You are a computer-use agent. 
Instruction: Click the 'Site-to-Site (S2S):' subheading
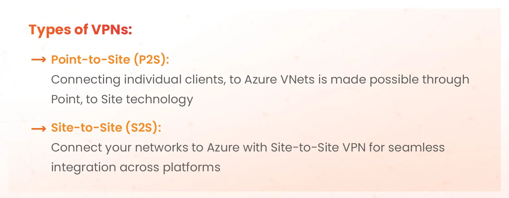pos(106,128)
